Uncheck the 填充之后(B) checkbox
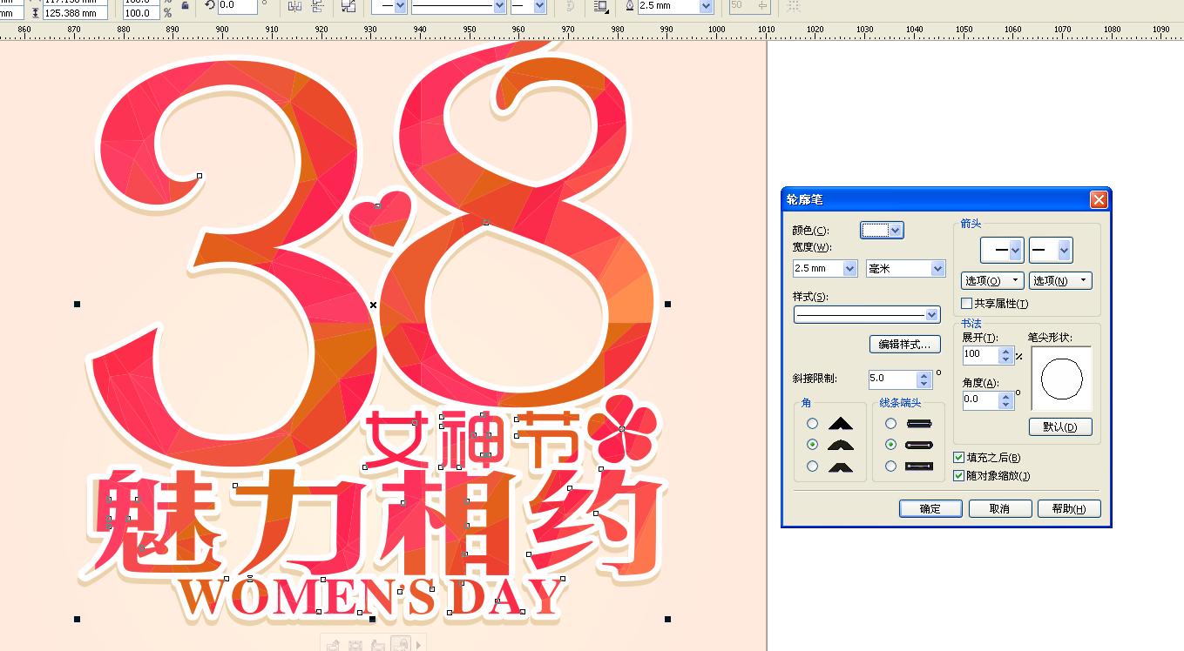 click(957, 457)
